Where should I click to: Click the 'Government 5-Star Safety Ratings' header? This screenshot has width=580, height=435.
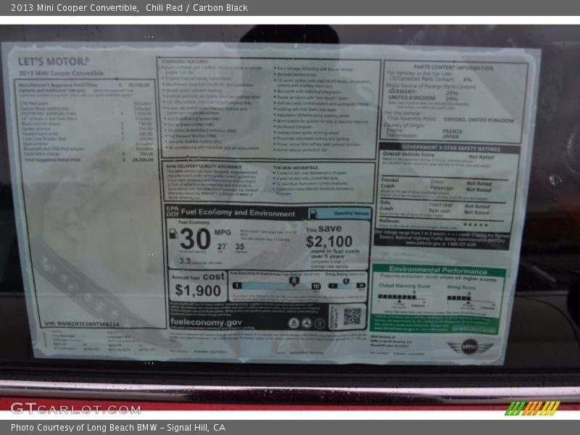(450, 149)
